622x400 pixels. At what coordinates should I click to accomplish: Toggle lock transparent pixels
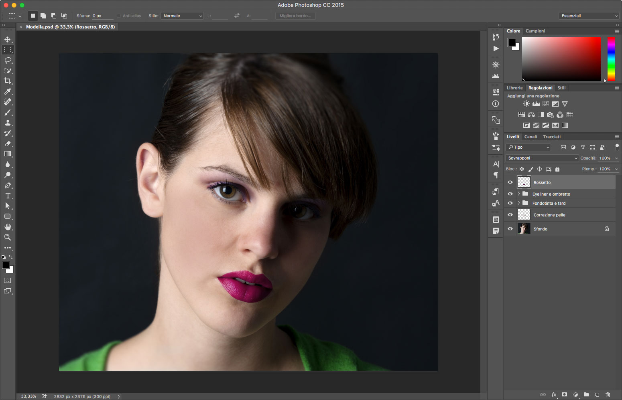pyautogui.click(x=522, y=169)
